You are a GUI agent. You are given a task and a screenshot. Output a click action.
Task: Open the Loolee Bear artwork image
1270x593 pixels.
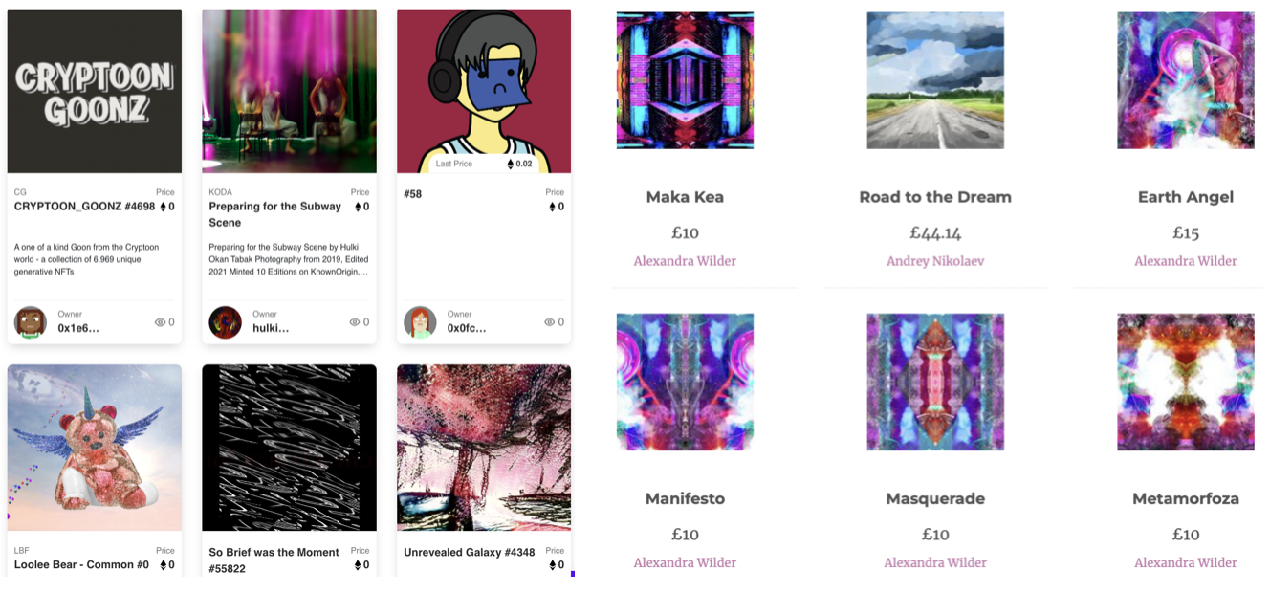tap(95, 448)
